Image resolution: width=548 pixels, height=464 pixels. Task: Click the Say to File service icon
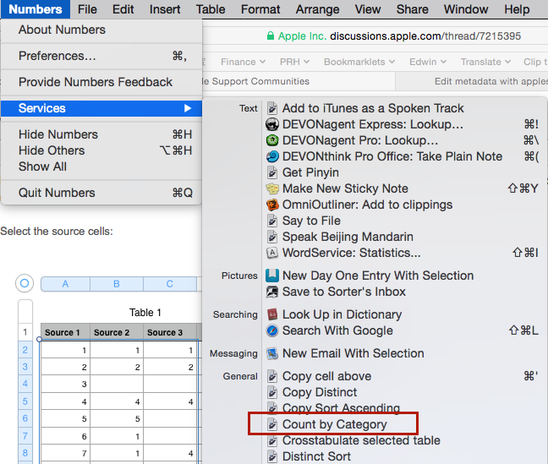point(272,221)
